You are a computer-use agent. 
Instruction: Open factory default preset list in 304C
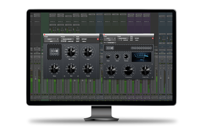123,38
